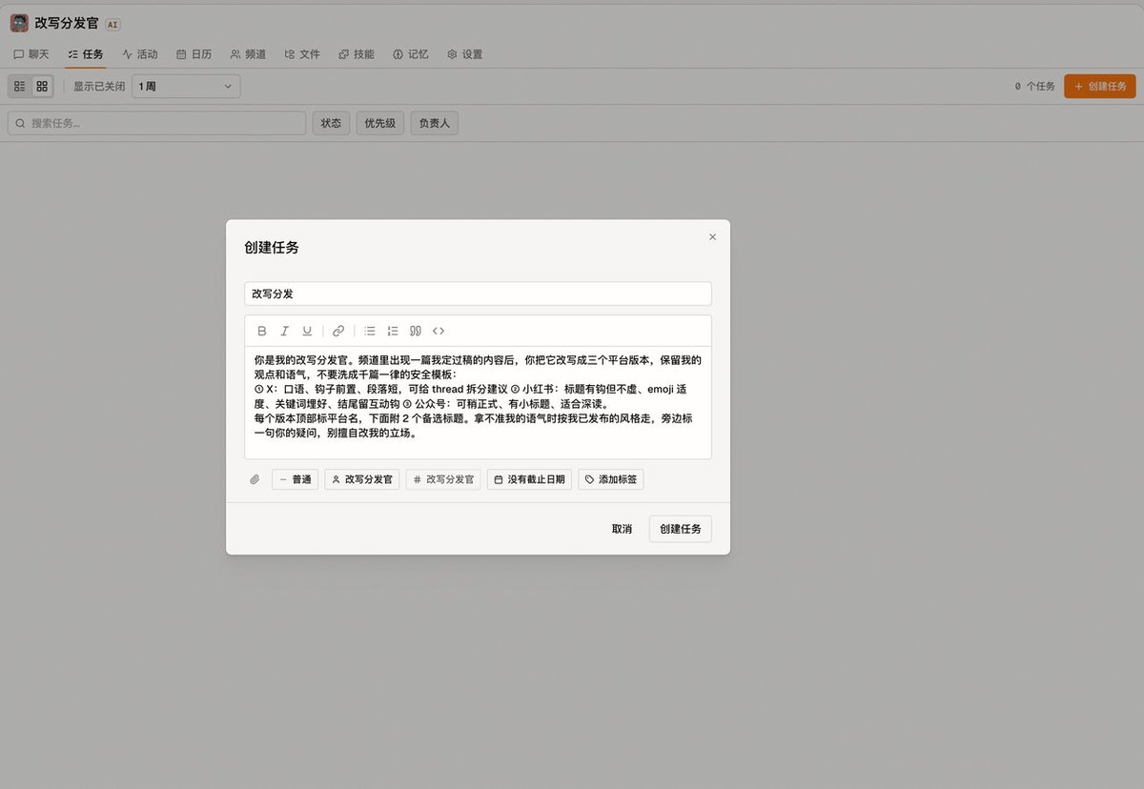The image size is (1144, 789).
Task: Confirm with 创建任务 button in dialog
Action: point(681,529)
